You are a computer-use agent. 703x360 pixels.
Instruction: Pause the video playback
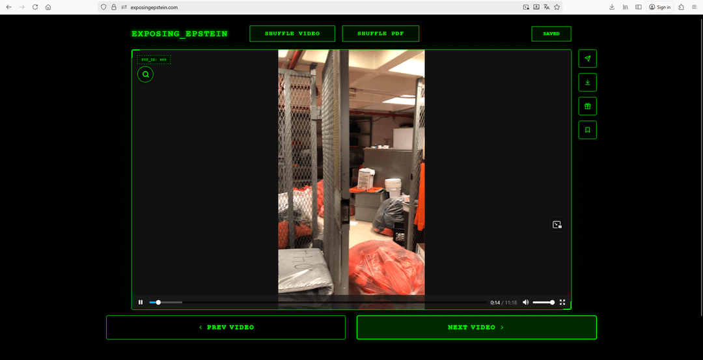141,302
